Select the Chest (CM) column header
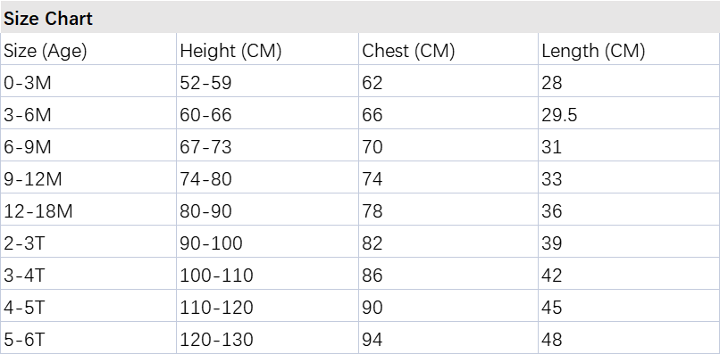The width and height of the screenshot is (720, 354). pyautogui.click(x=408, y=51)
